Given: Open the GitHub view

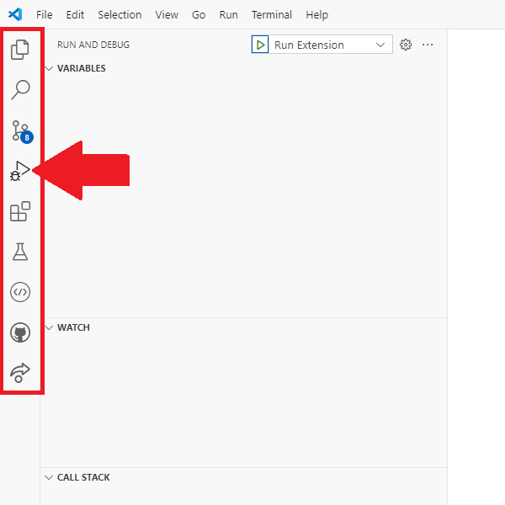Looking at the screenshot, I should click(x=20, y=332).
